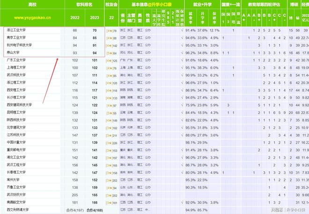Viewport: 309px width, 214px height.
Task: Select the 82.6% cell for 陕西科技大学
Action: point(191,120)
